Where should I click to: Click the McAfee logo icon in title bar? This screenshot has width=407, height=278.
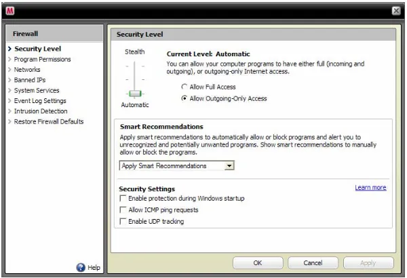click(10, 11)
